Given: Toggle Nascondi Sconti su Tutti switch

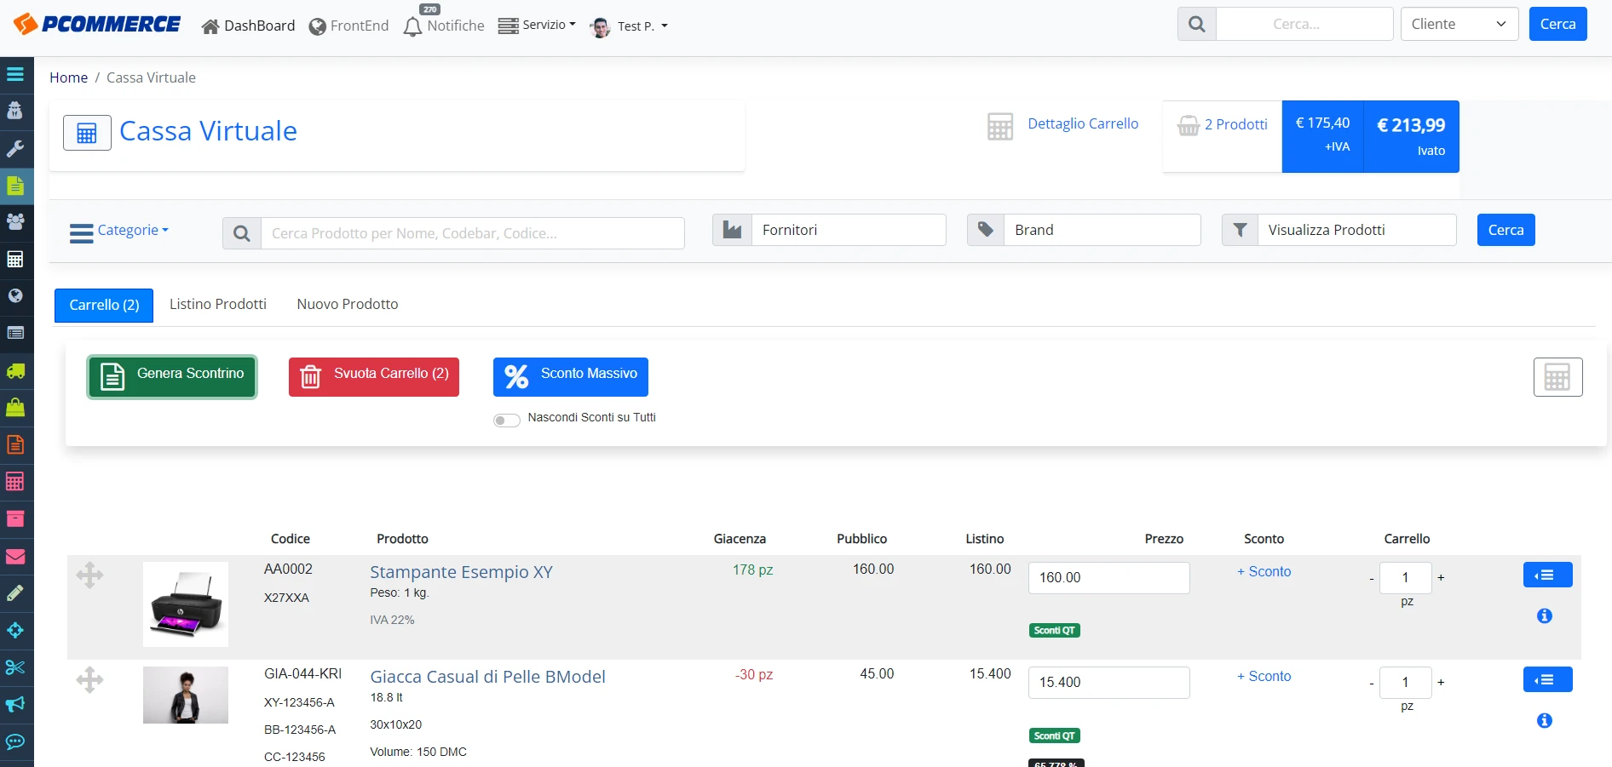Looking at the screenshot, I should click(507, 420).
